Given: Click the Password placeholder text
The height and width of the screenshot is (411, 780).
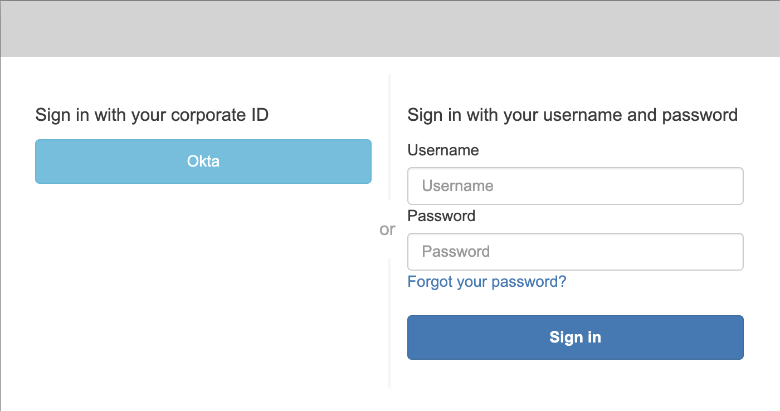Looking at the screenshot, I should coord(456,252).
